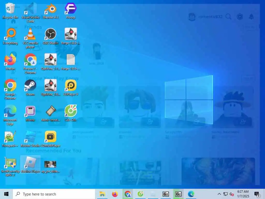Select the Motrix download manager shortcut

(x=31, y=113)
